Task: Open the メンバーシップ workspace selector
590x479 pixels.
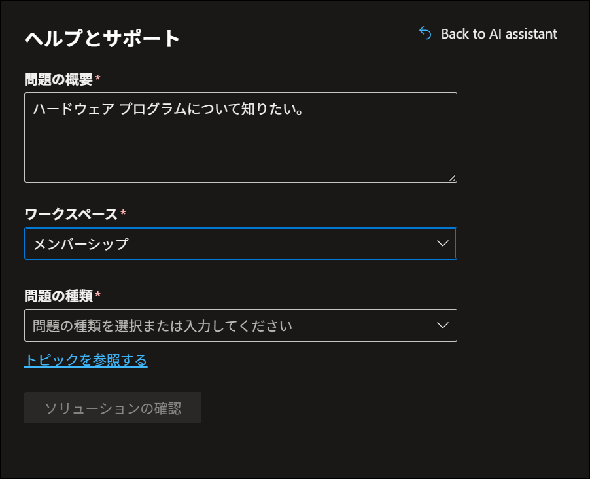Action: 241,243
